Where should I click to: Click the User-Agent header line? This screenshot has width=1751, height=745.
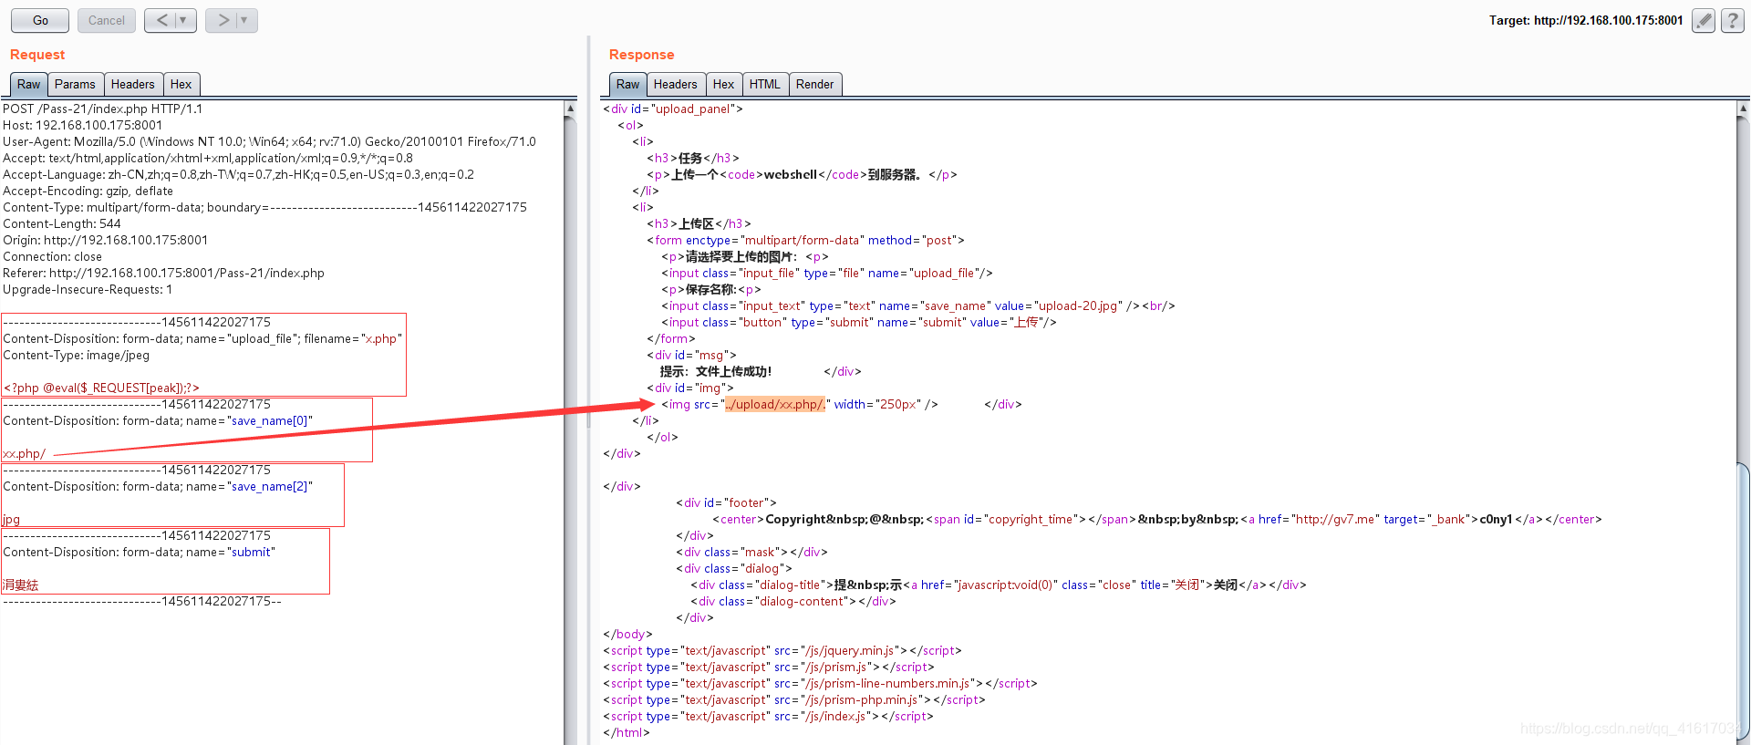pyautogui.click(x=269, y=141)
